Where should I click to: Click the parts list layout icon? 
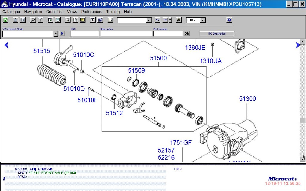pos(110,20)
